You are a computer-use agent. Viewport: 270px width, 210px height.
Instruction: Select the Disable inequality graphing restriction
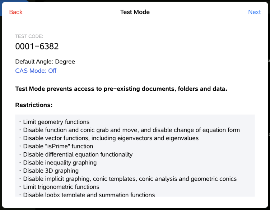pos(60,163)
